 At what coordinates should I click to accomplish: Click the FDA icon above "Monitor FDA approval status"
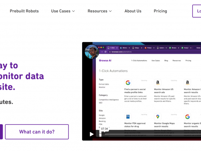128,117
